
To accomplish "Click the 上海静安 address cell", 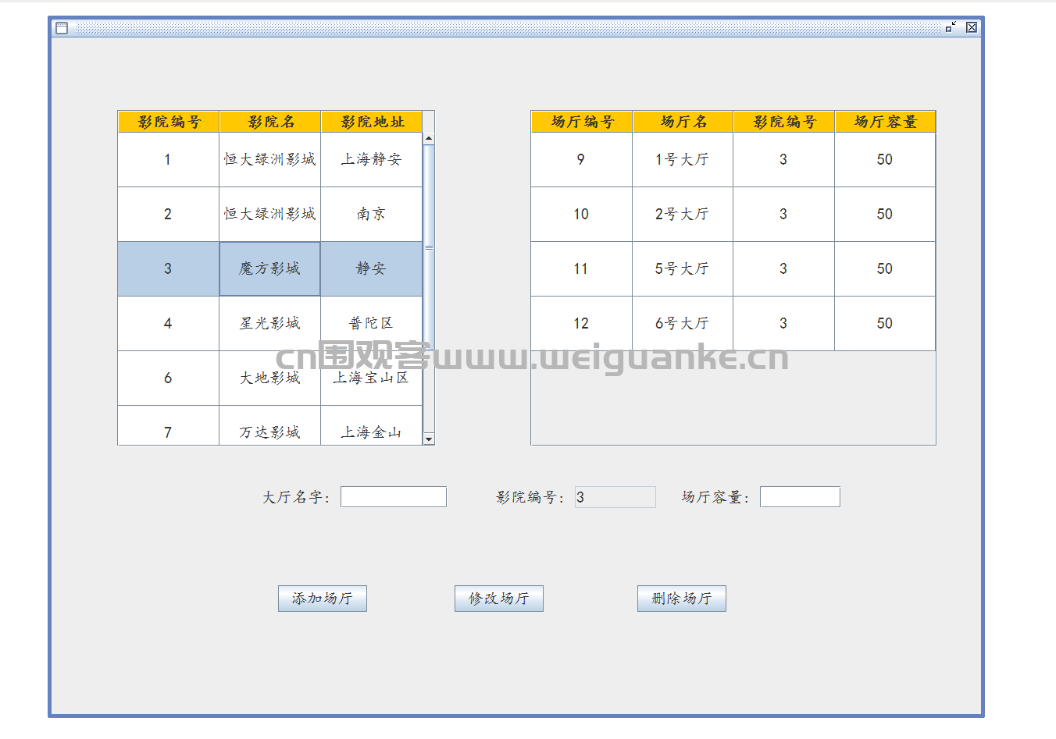I will coord(372,160).
